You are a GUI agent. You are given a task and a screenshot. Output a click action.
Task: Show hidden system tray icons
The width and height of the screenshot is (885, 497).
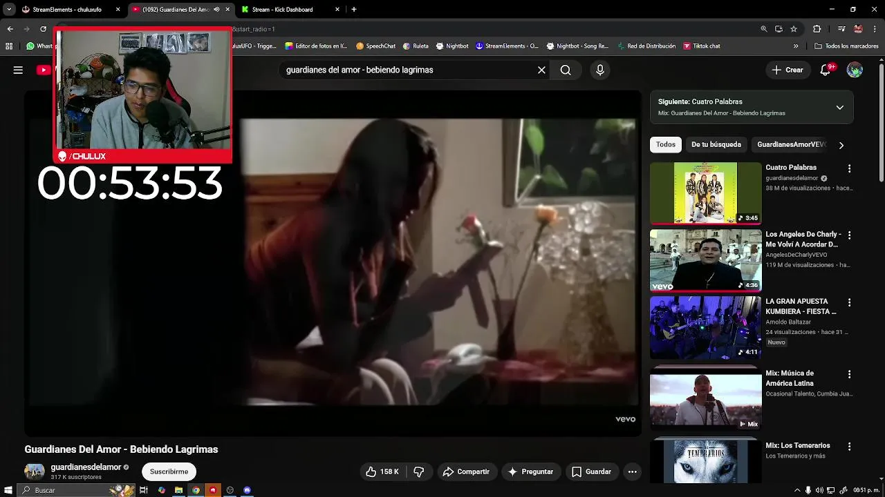[x=796, y=490]
